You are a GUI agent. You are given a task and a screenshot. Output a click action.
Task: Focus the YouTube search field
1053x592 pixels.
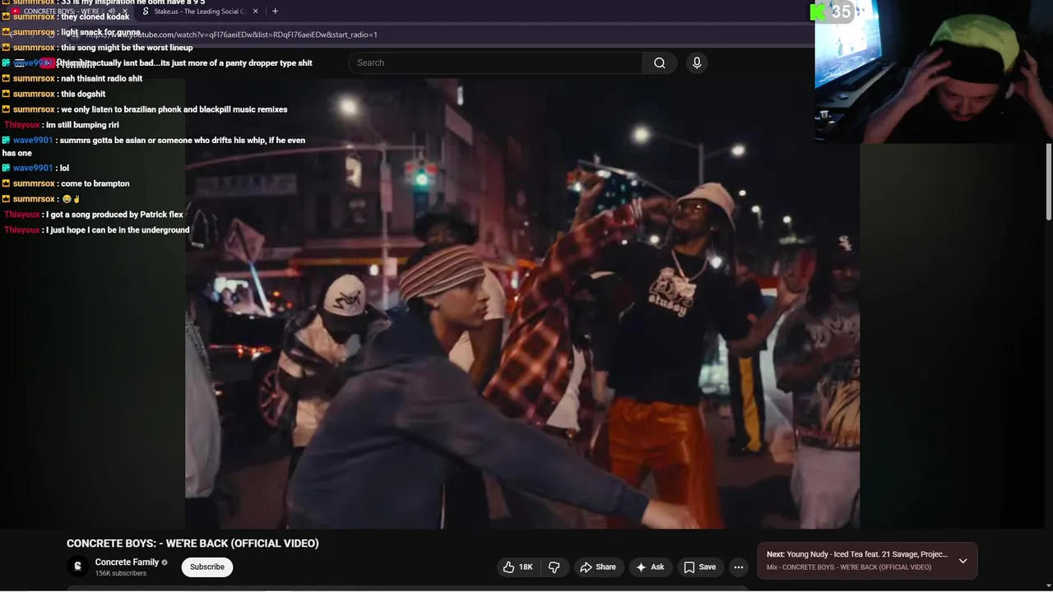coord(495,62)
